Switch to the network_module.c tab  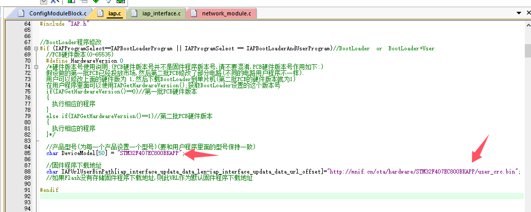click(222, 13)
